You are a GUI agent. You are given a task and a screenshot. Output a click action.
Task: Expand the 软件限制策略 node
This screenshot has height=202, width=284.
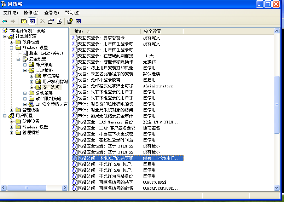pos(25,99)
